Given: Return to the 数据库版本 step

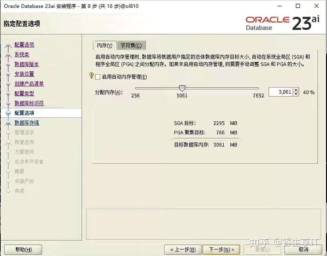Looking at the screenshot, I should coord(27,64).
